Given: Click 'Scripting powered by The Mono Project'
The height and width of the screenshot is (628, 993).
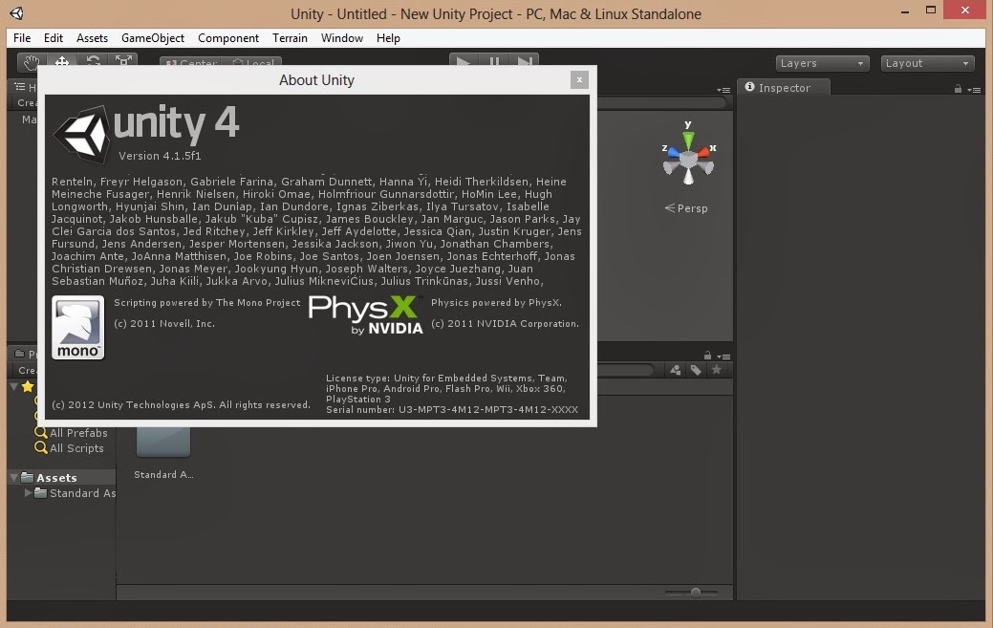Looking at the screenshot, I should (x=207, y=303).
